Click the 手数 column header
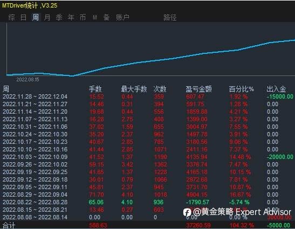This screenshot has width=295, height=229. 95,89
